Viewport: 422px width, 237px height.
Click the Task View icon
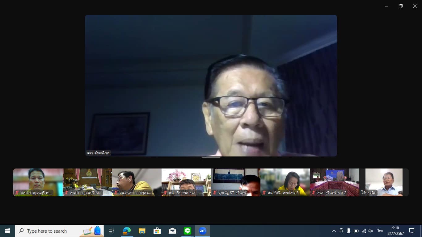coord(111,231)
